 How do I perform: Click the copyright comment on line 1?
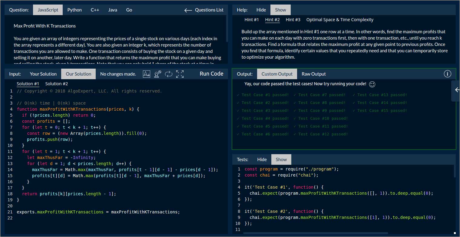89,91
